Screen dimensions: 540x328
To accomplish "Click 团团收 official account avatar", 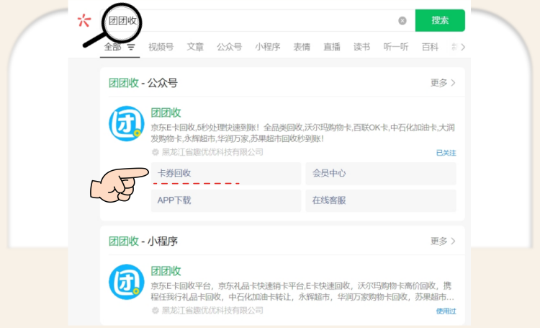I will pyautogui.click(x=126, y=123).
